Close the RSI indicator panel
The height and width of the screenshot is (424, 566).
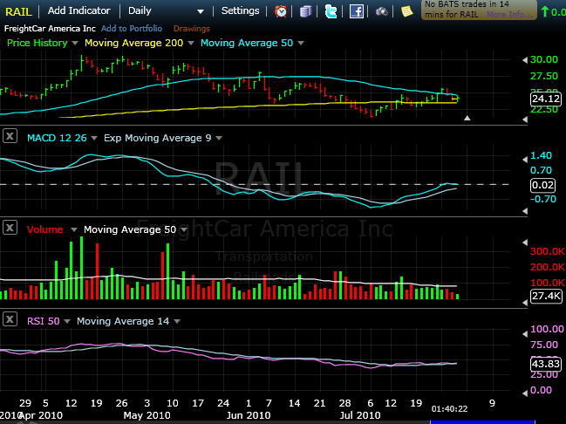click(10, 320)
